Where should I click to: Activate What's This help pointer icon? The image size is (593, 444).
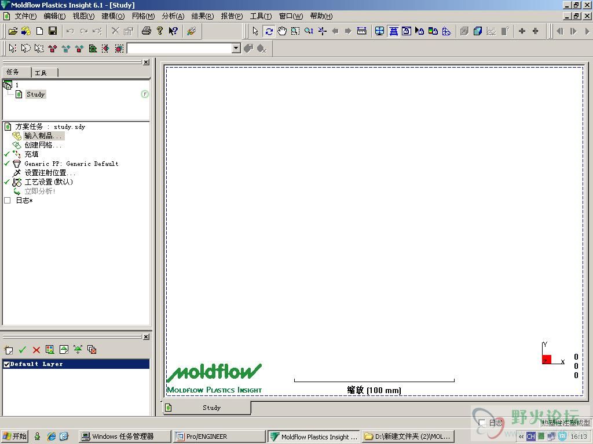(173, 31)
